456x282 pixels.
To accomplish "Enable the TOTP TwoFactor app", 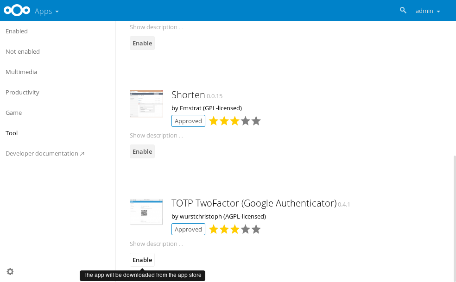I will pyautogui.click(x=142, y=260).
